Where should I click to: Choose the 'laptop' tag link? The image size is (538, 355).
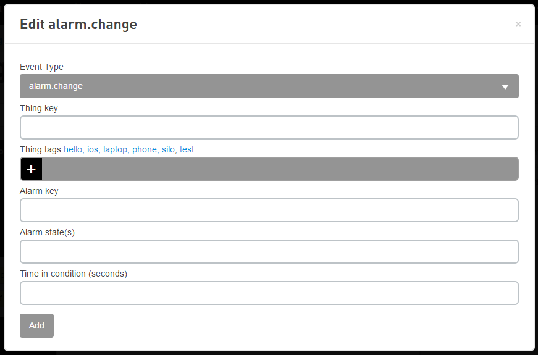tap(116, 149)
